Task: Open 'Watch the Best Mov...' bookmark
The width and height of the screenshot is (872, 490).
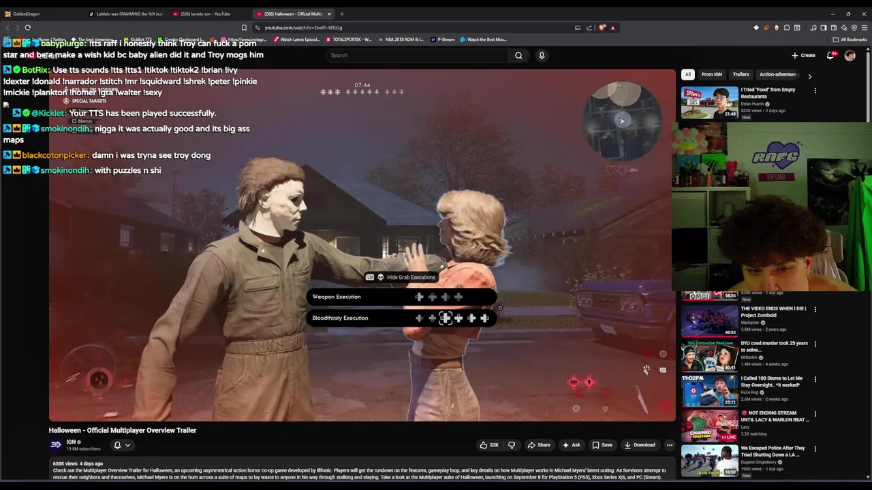Action: (484, 39)
